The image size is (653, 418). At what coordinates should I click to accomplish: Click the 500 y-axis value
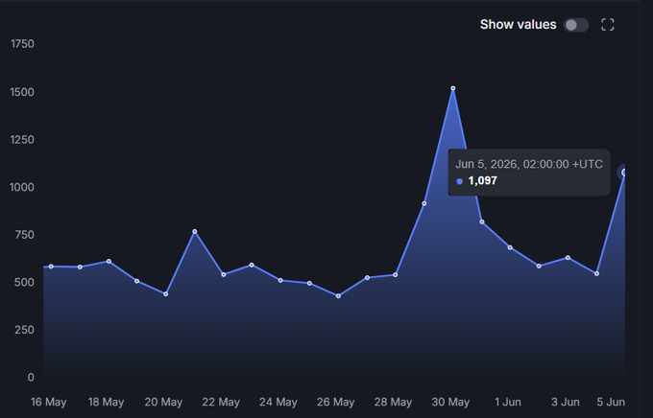point(25,283)
